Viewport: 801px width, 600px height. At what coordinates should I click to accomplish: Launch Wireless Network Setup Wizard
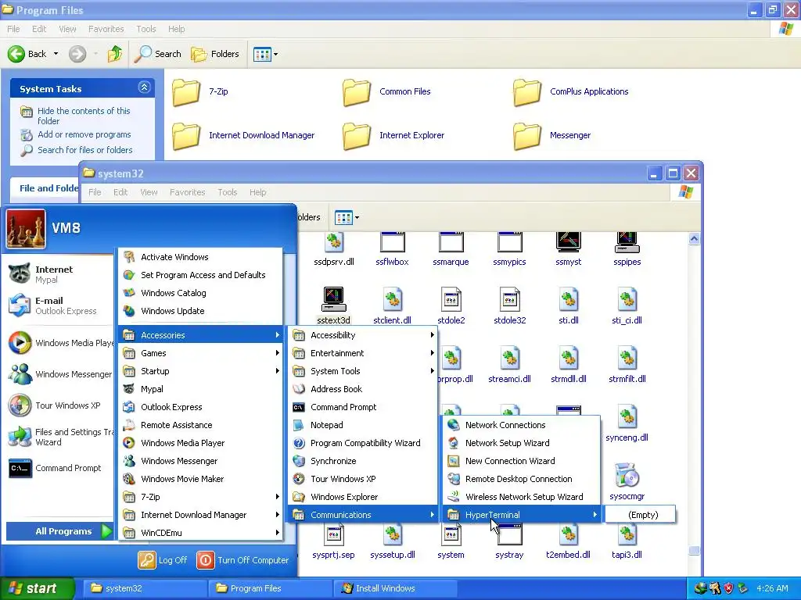[522, 497]
